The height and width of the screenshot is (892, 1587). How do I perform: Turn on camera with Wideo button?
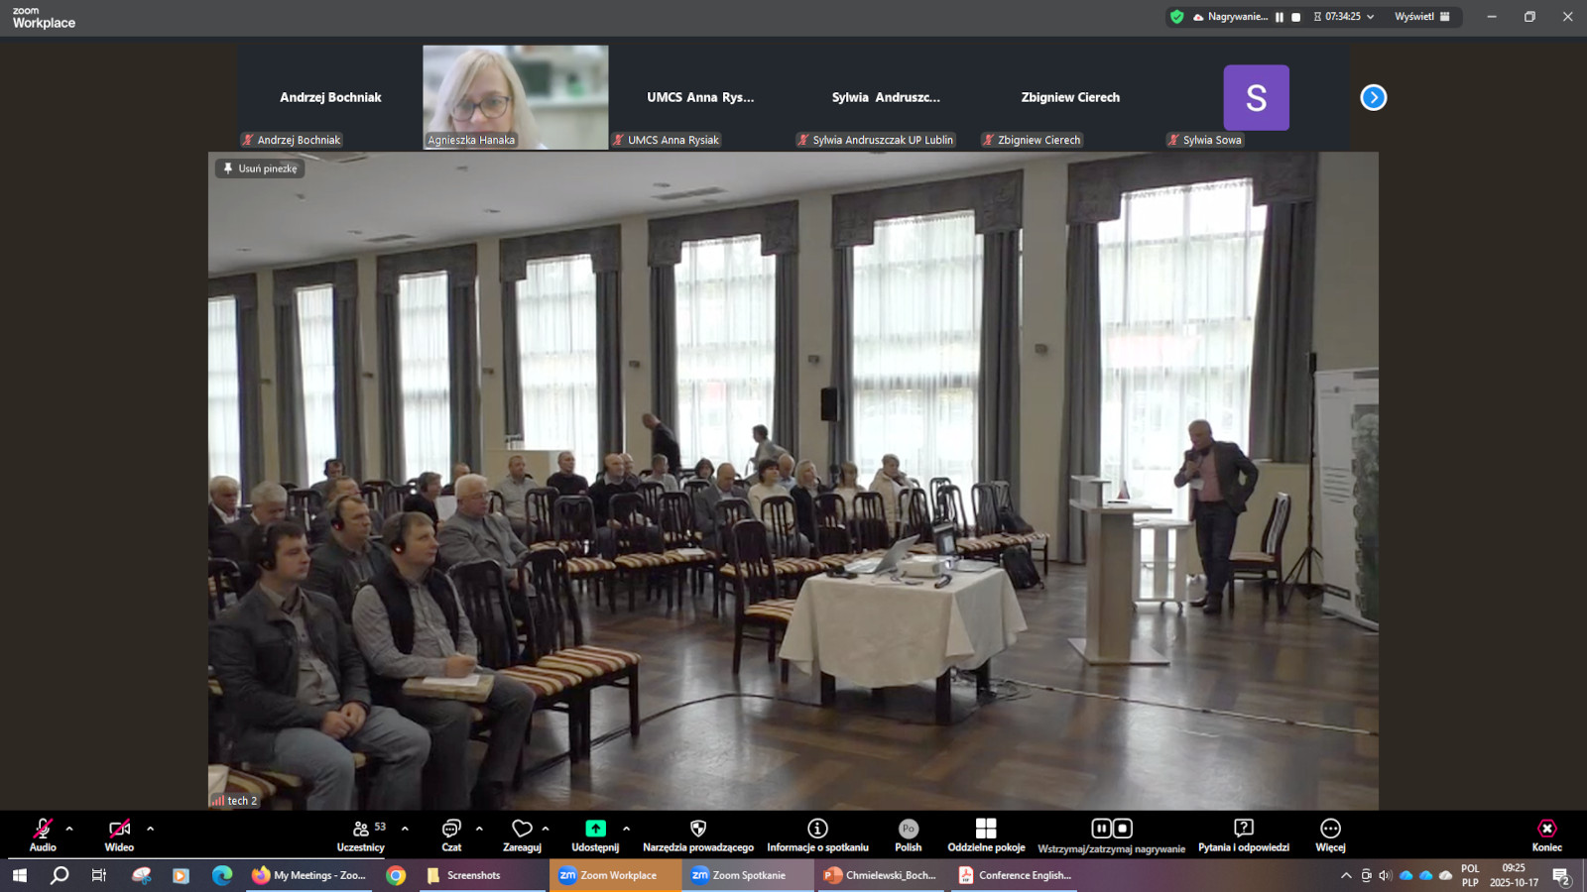coord(119,834)
